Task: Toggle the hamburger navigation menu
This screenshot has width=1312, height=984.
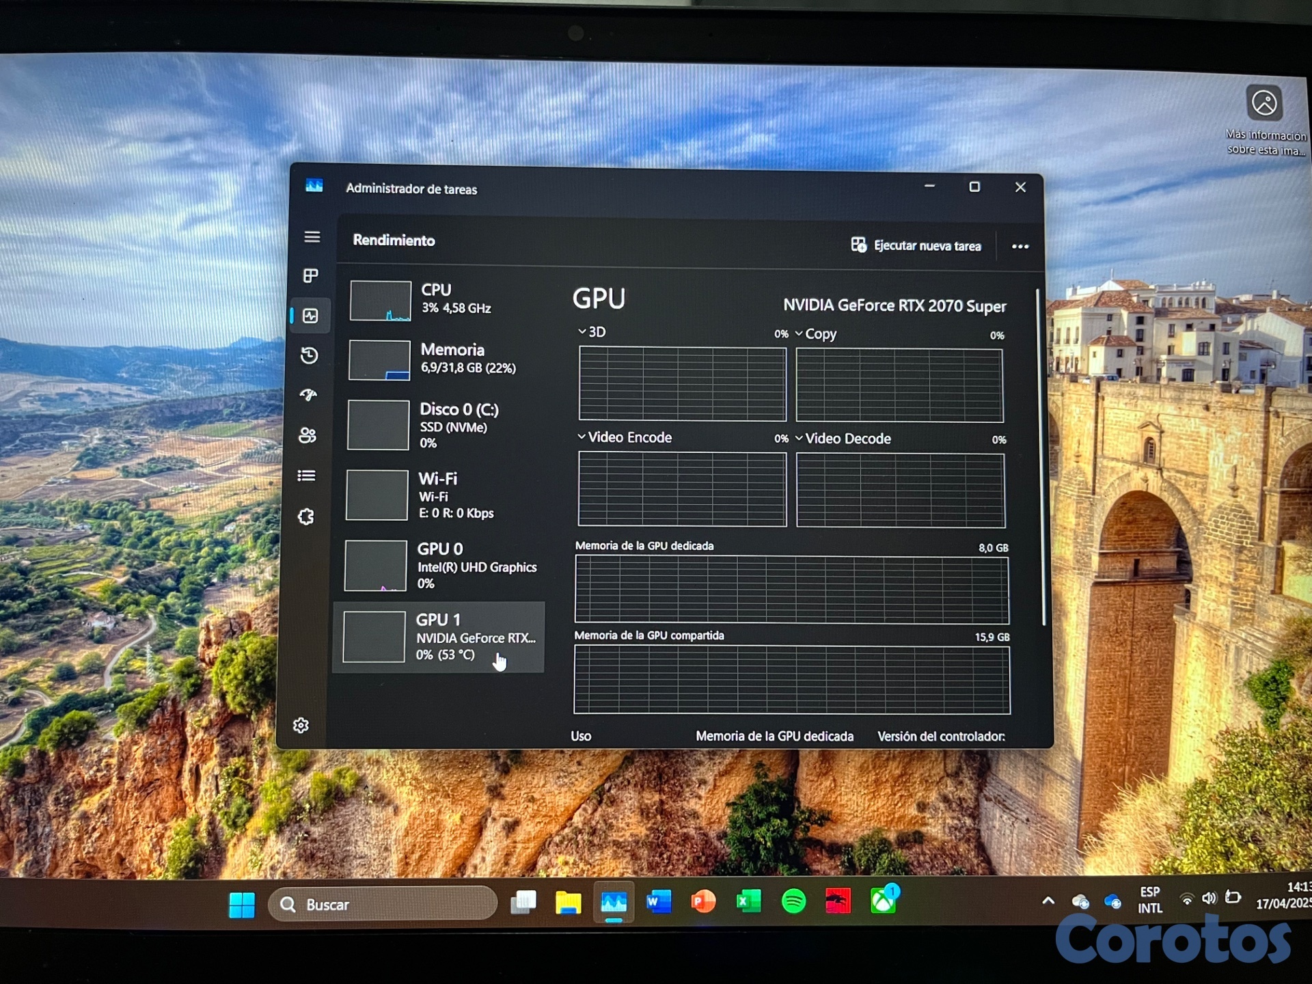Action: pos(312,237)
